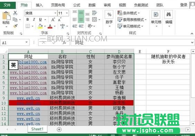Click the login link
Screen dimensions: 195x136
point(184,5)
